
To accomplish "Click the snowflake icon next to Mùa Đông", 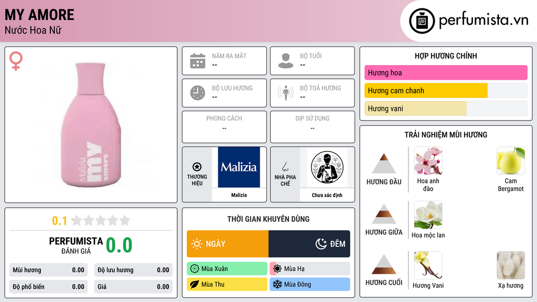I will pyautogui.click(x=277, y=284).
